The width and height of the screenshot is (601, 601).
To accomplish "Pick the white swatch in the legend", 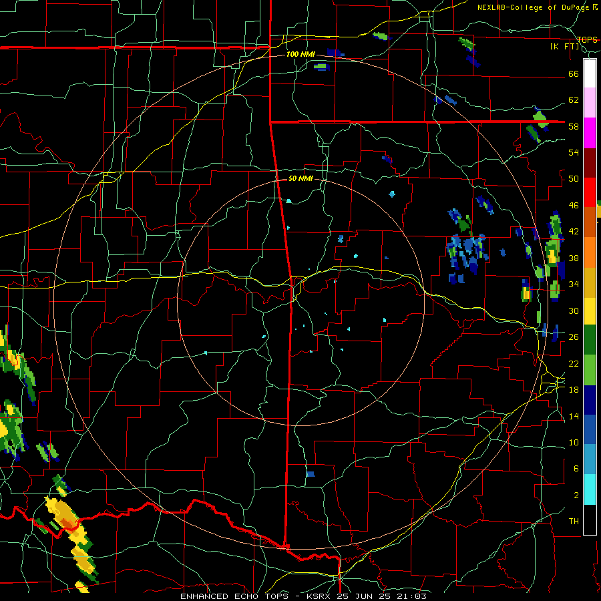I will [x=590, y=73].
